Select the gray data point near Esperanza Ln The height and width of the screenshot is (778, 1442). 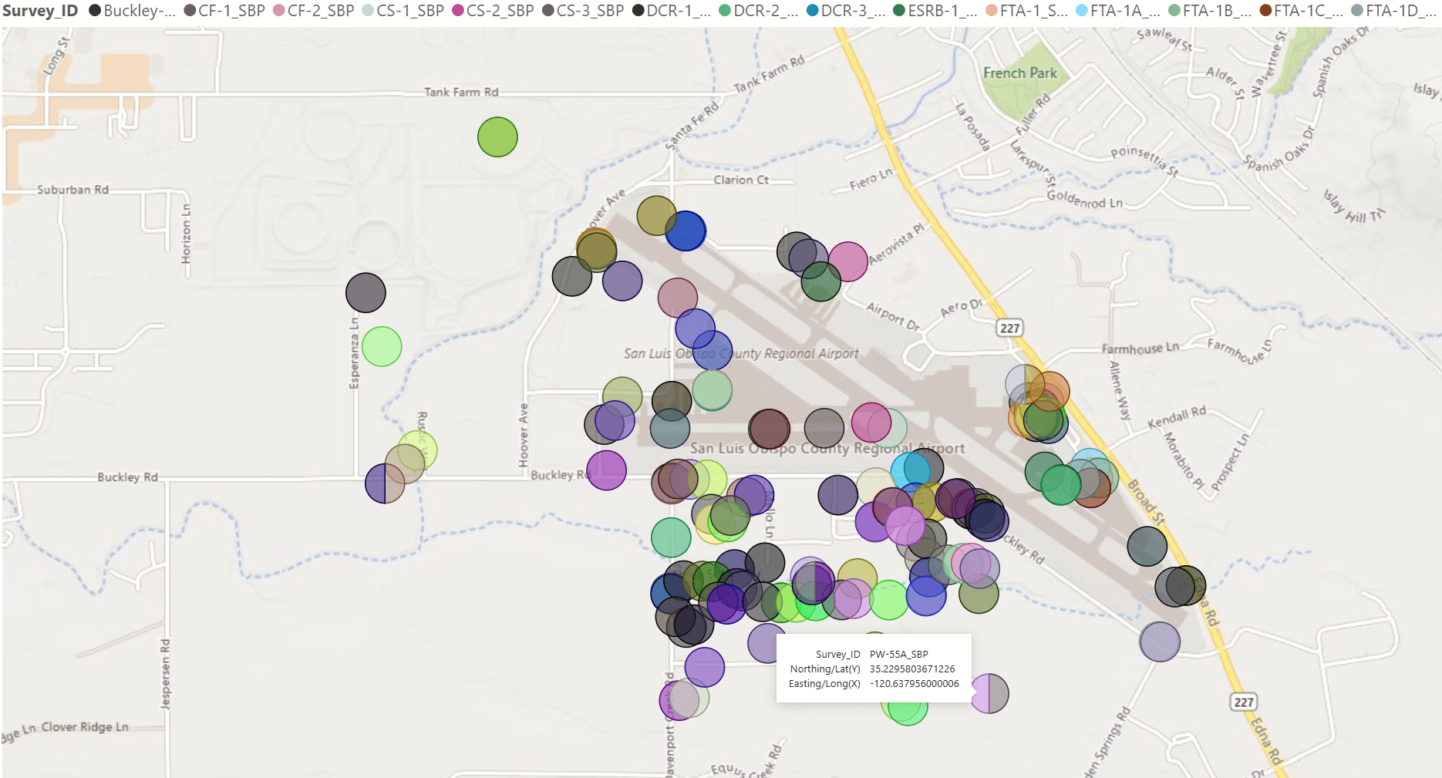366,292
